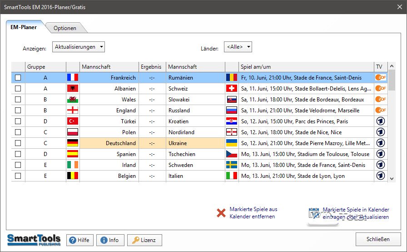This screenshot has width=407, height=252.
Task: Click the red X remove-from-calendar icon
Action: 221,213
